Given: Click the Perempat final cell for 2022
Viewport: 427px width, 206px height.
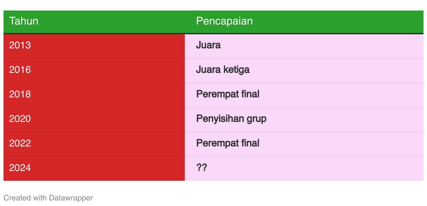Looking at the screenshot, I should pos(304,144).
